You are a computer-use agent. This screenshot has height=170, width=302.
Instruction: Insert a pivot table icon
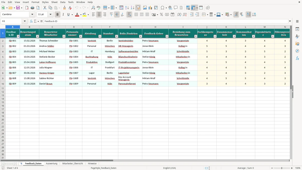(156, 8)
